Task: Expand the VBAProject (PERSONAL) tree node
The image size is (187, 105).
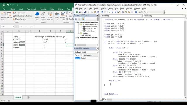Action: coord(76,38)
